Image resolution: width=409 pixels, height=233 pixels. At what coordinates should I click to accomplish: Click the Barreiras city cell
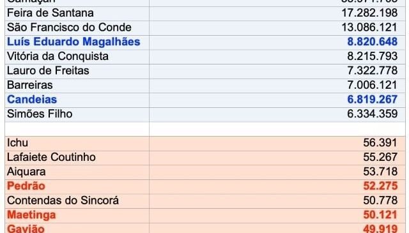click(x=77, y=86)
